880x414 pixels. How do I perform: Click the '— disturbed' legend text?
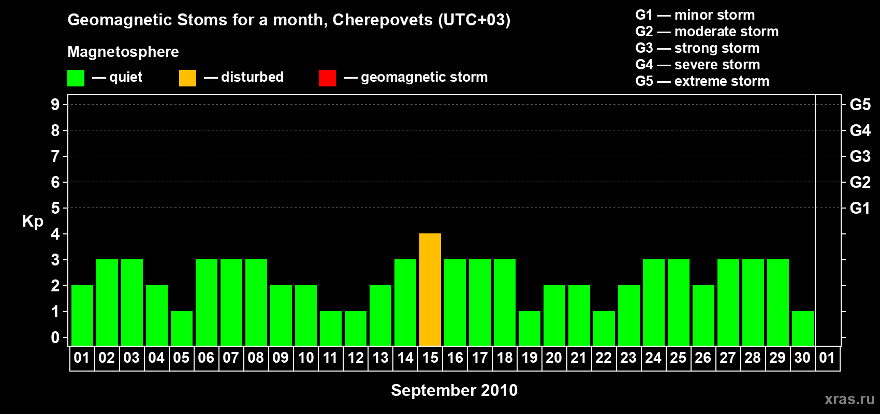[x=244, y=77]
